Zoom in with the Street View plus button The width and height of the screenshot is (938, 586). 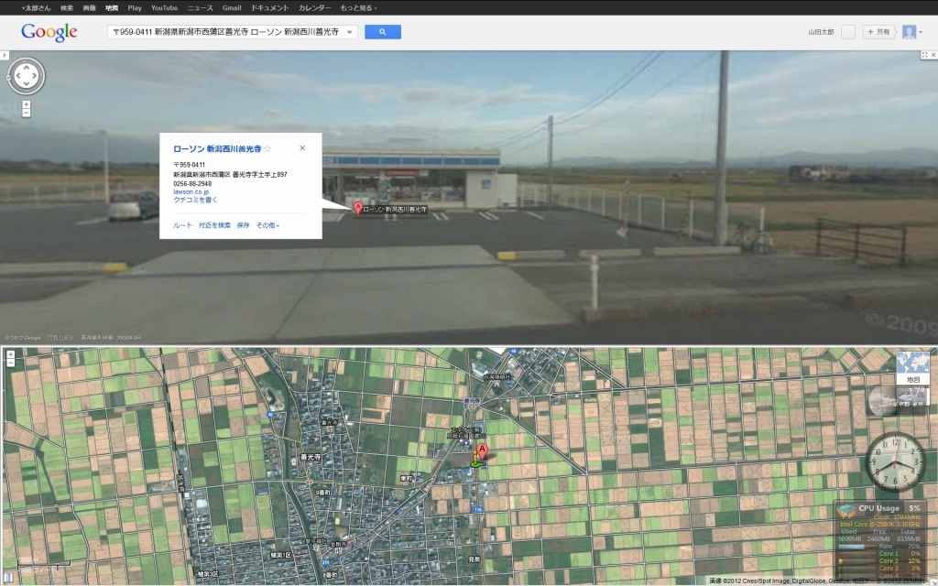(26, 104)
